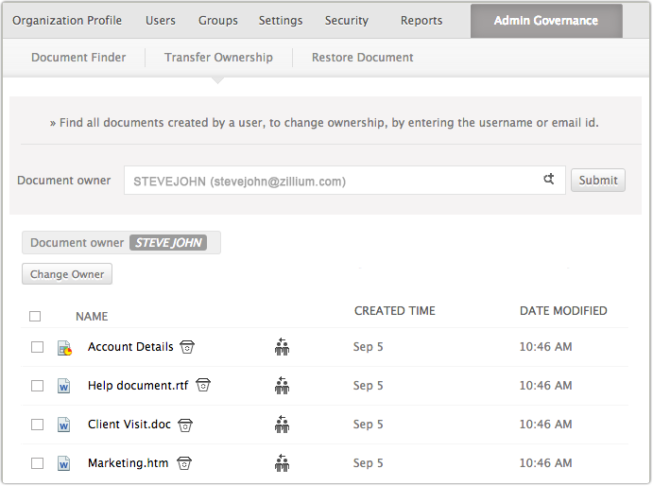Go to the Restore Document sub-tab
The height and width of the screenshot is (486, 653).
pyautogui.click(x=362, y=58)
